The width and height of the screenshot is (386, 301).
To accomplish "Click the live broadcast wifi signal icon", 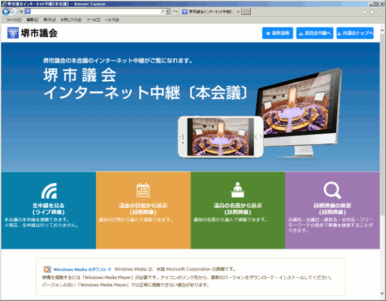I will point(49,191).
